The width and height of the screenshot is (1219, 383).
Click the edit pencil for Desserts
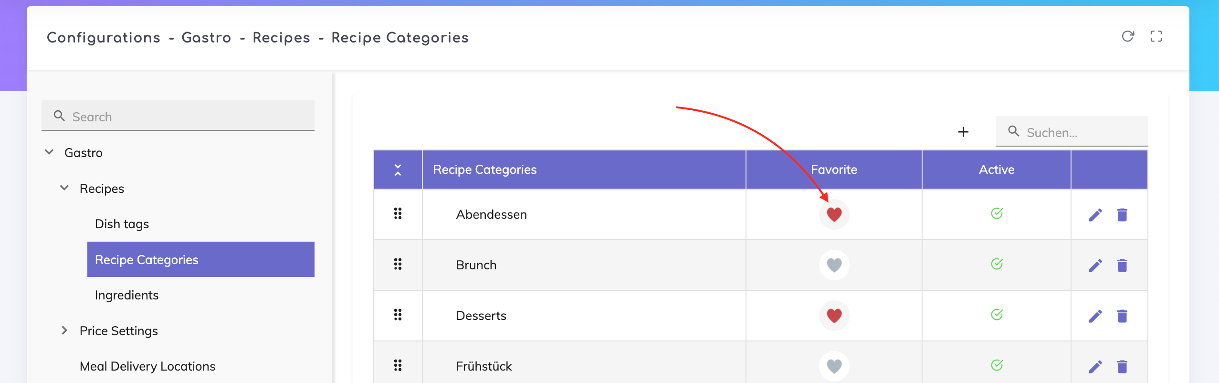click(1095, 316)
